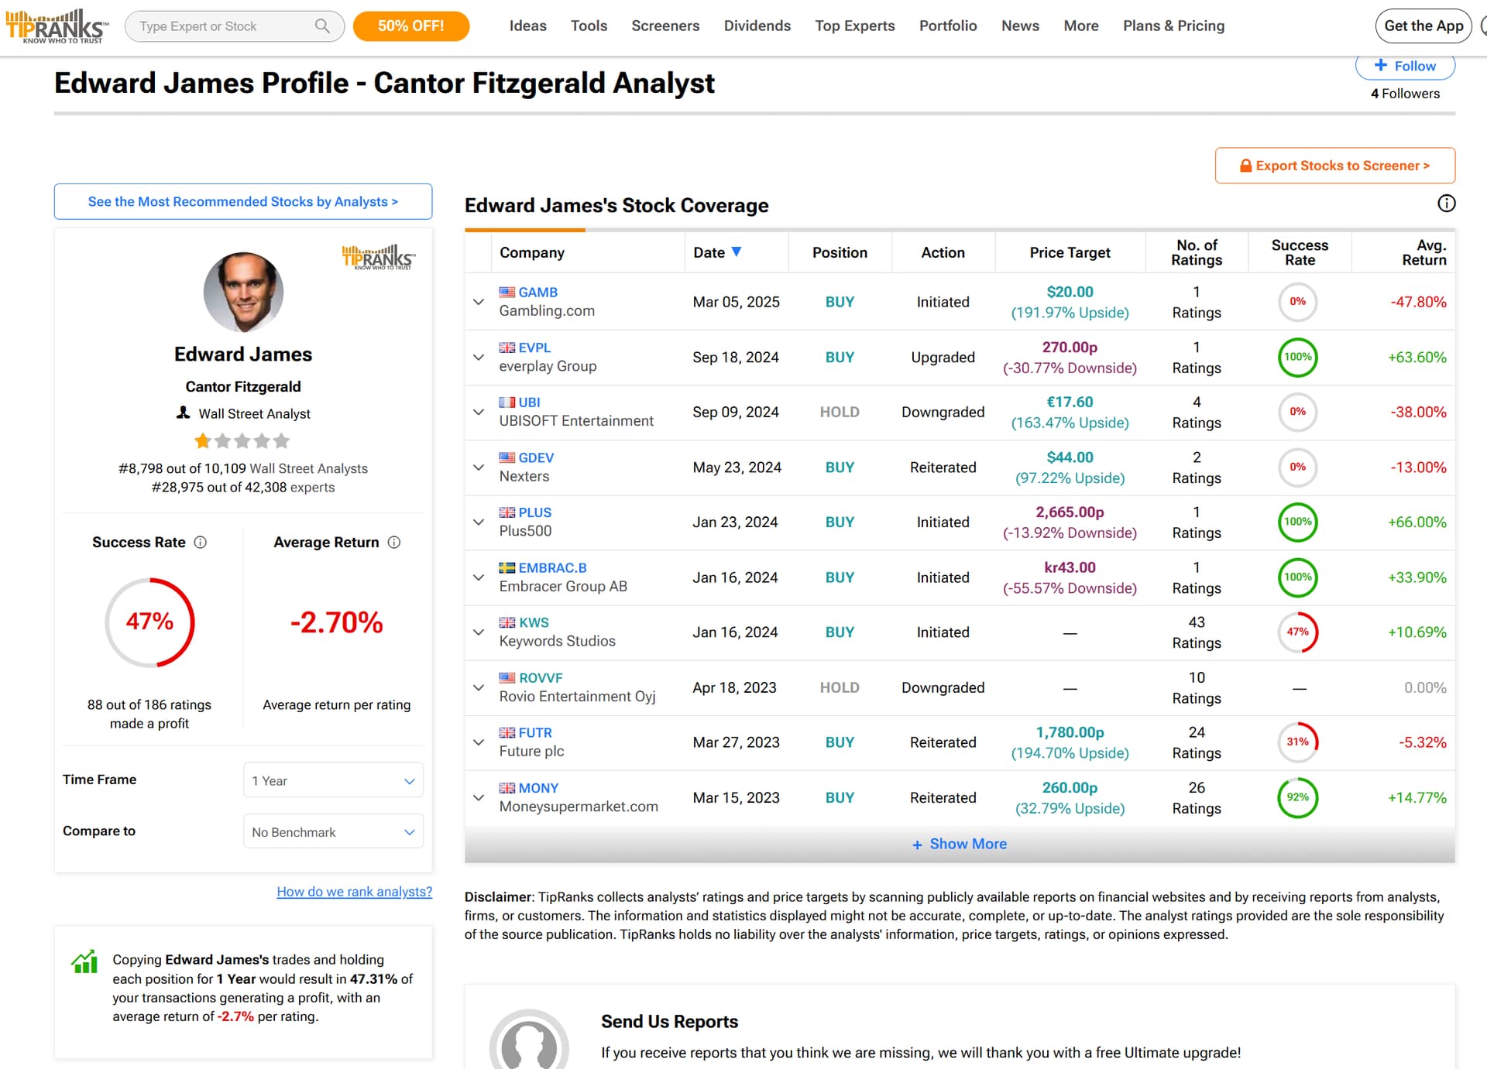1487x1069 pixels.
Task: Click info icon next to Average Return
Action: (394, 542)
